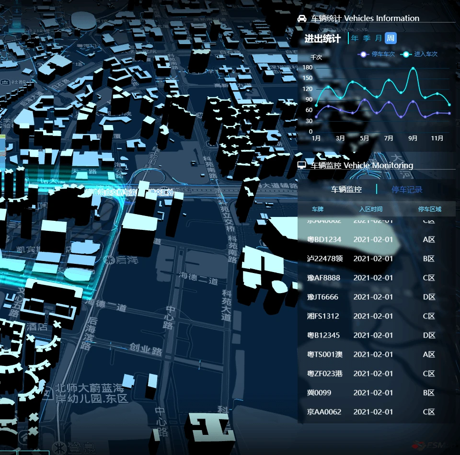This screenshot has height=455, width=460.
Task: Click the 9月 peak point on cyan line
Action: 413,68
